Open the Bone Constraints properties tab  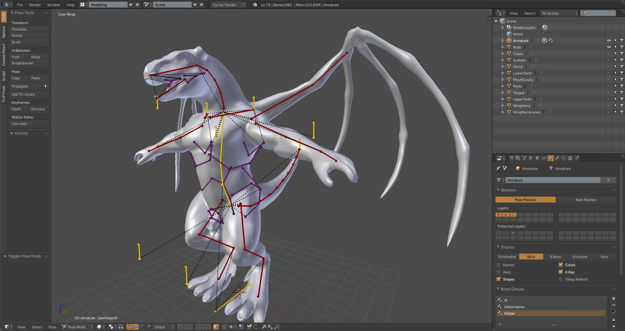(563, 158)
